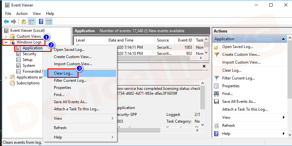This screenshot has width=292, height=146.
Task: Choose Create Custom View... in context menu
Action: point(80,57)
